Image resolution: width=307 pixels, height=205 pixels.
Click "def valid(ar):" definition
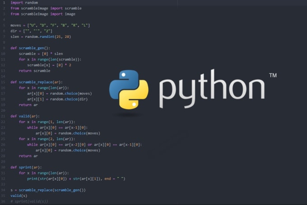click(x=25, y=116)
